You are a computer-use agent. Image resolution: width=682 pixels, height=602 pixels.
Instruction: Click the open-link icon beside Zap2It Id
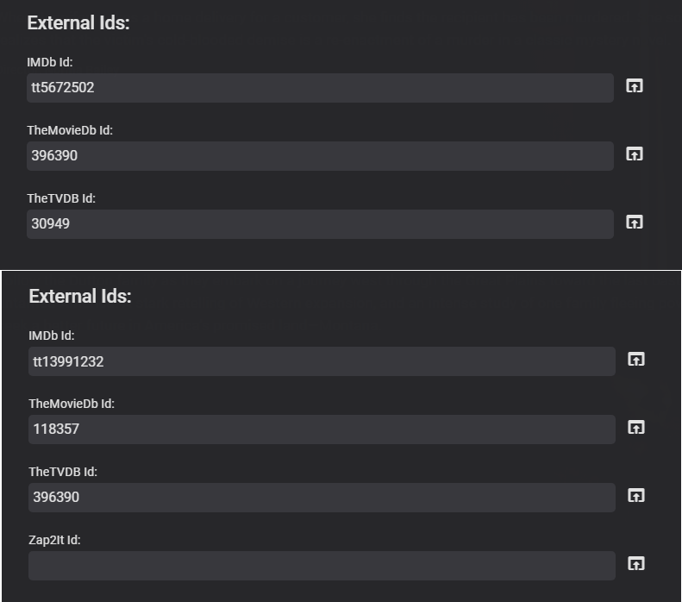(636, 564)
